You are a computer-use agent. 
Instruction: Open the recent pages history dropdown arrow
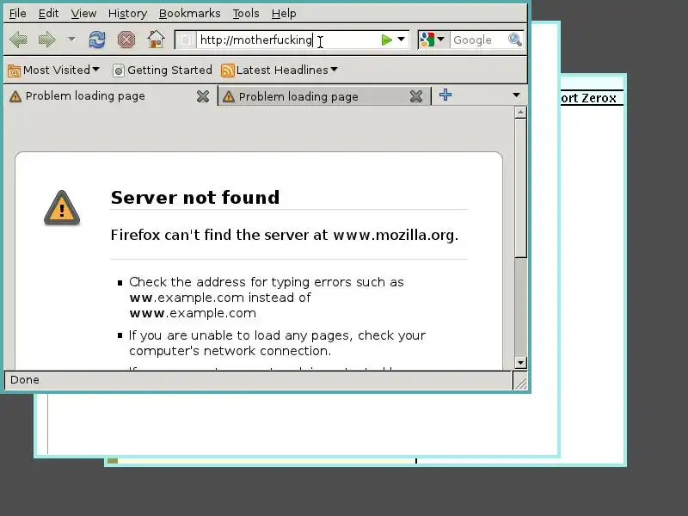coord(71,40)
